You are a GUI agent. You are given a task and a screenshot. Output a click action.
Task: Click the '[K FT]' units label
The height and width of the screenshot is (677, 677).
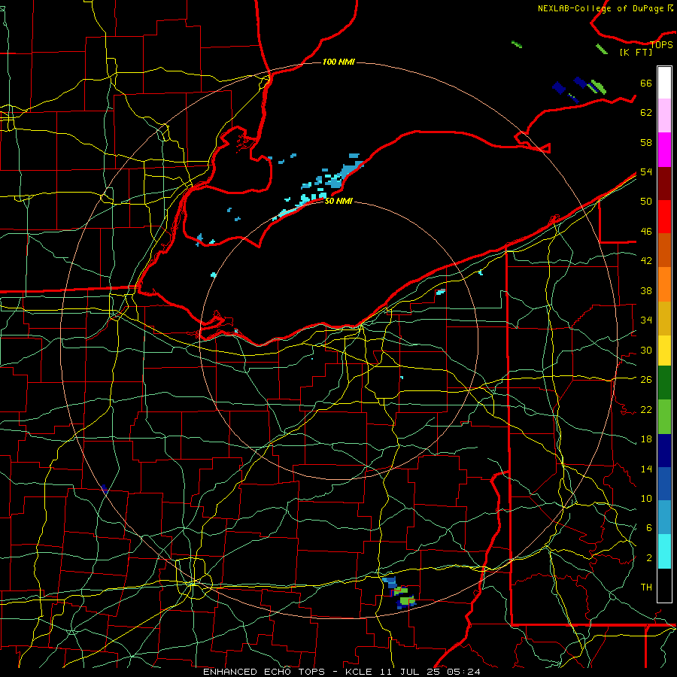(636, 53)
